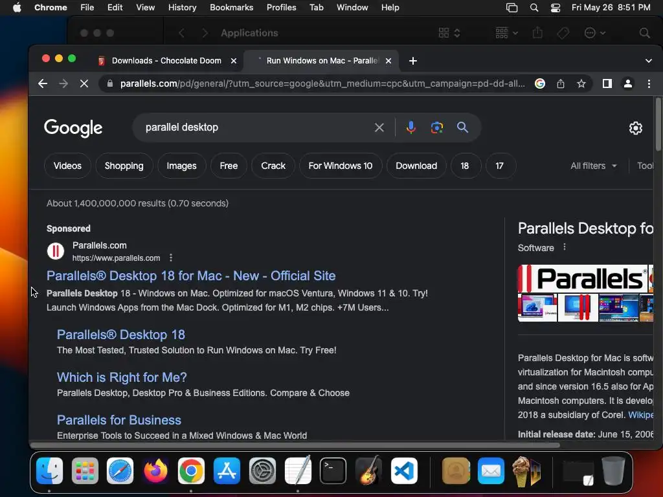Open the Profiles menu
The width and height of the screenshot is (663, 497).
click(x=282, y=8)
